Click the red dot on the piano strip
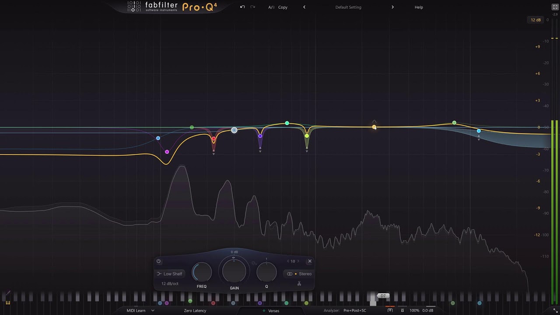This screenshot has width=560, height=315. 213,303
